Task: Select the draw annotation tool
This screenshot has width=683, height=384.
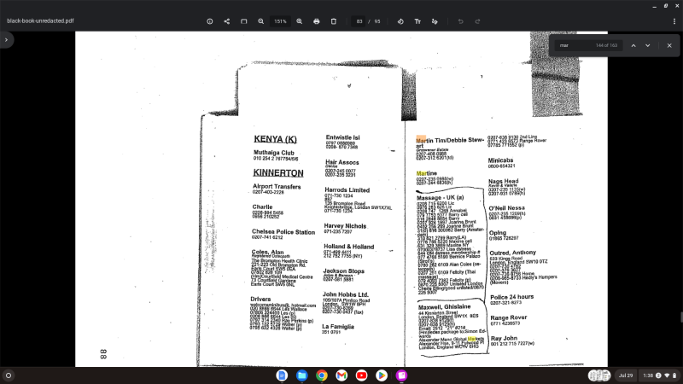Action: [x=435, y=21]
